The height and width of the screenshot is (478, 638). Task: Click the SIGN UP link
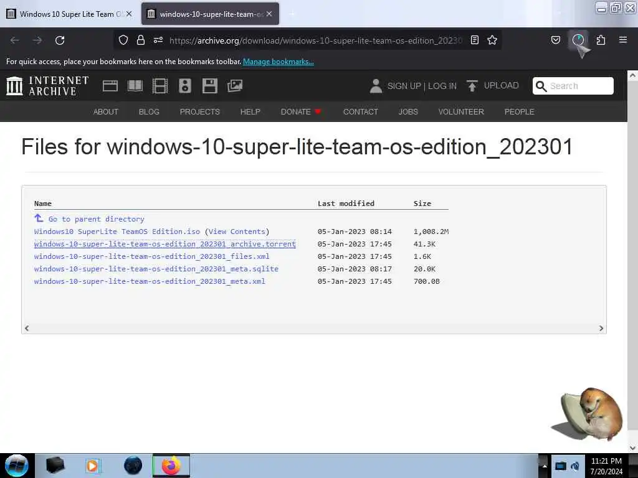point(404,86)
